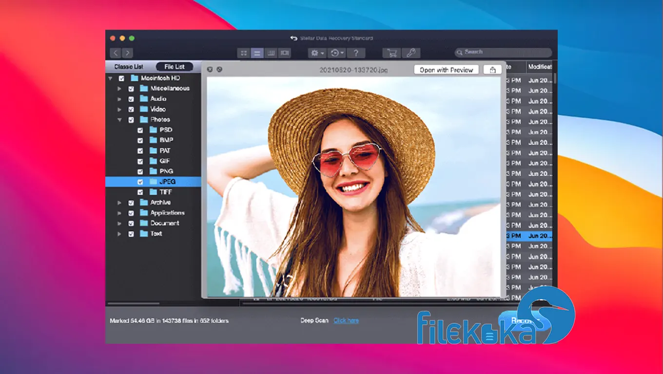The height and width of the screenshot is (374, 663).
Task: Click the PSD folder icon
Action: [153, 130]
